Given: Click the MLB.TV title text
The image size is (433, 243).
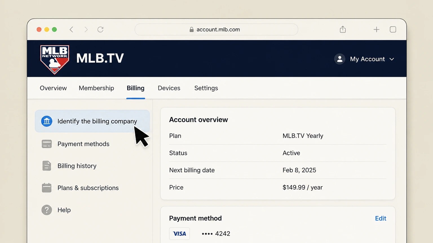Looking at the screenshot, I should (100, 58).
